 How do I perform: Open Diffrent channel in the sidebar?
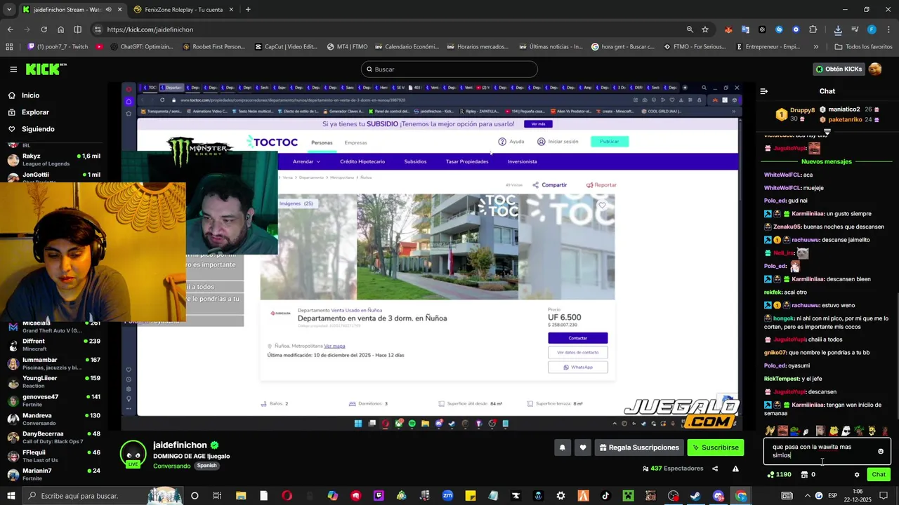click(x=53, y=345)
